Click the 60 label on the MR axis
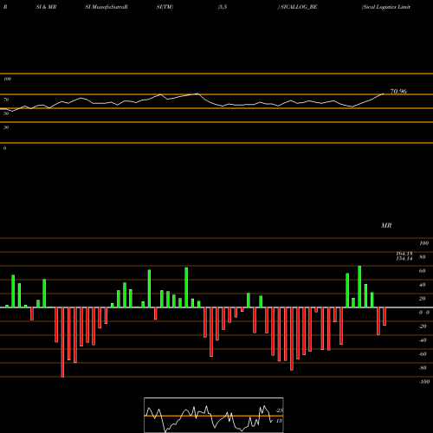Viewport: 433px width, 433px height. [423, 271]
